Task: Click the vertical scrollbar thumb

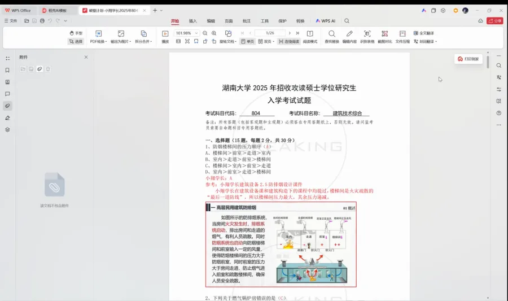Action: coord(488,62)
